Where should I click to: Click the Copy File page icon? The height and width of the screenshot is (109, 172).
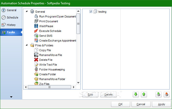(36, 50)
